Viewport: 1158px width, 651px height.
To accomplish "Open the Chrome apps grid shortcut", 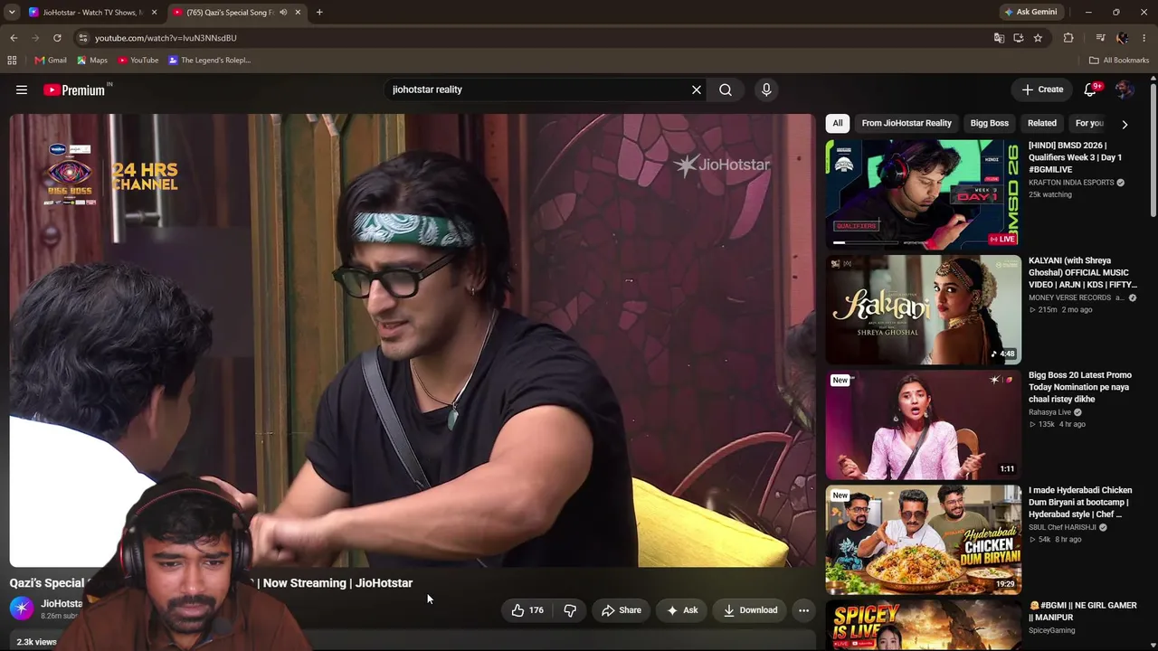I will [x=12, y=61].
